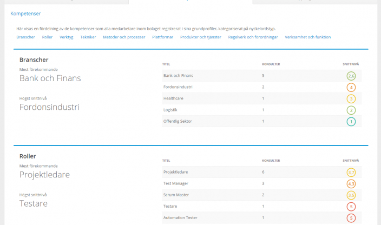Click the orange level 4 badge for Fordonsindustri
This screenshot has width=381, height=225.
(x=351, y=87)
